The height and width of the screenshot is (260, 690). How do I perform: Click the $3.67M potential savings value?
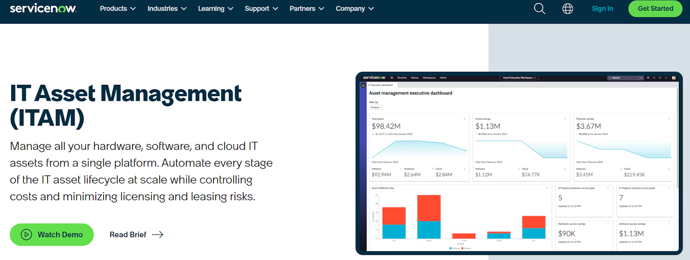coord(589,126)
